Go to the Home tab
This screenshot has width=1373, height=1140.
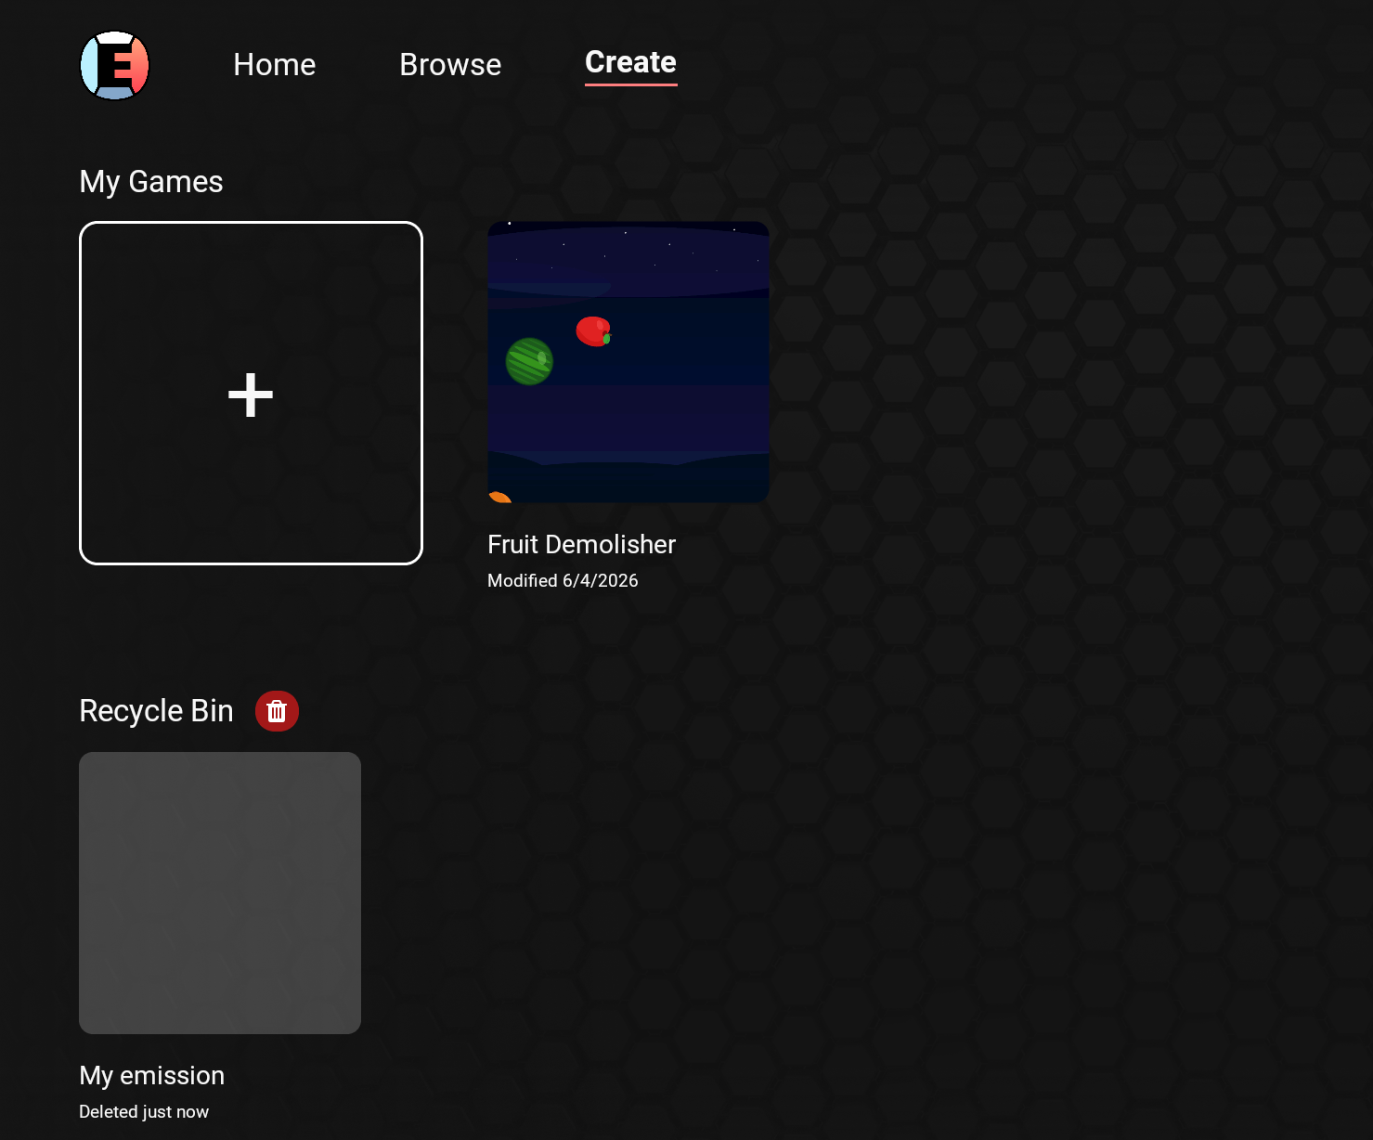click(x=274, y=65)
